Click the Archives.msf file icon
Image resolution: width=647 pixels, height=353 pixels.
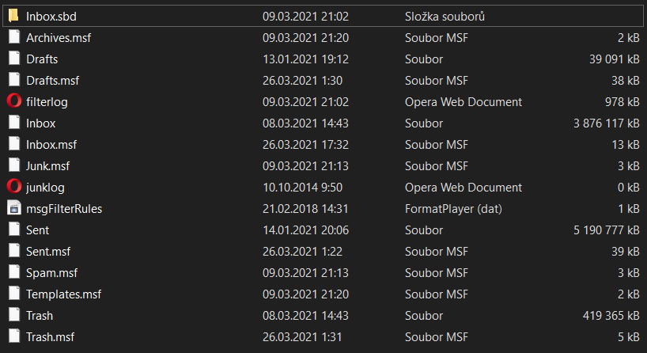[x=13, y=37]
